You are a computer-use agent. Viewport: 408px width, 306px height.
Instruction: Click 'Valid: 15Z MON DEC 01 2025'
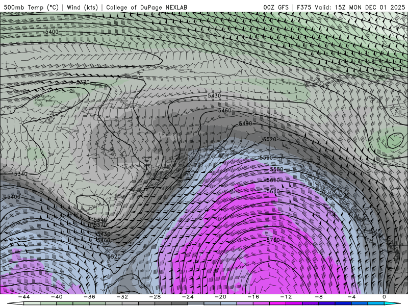360,7
